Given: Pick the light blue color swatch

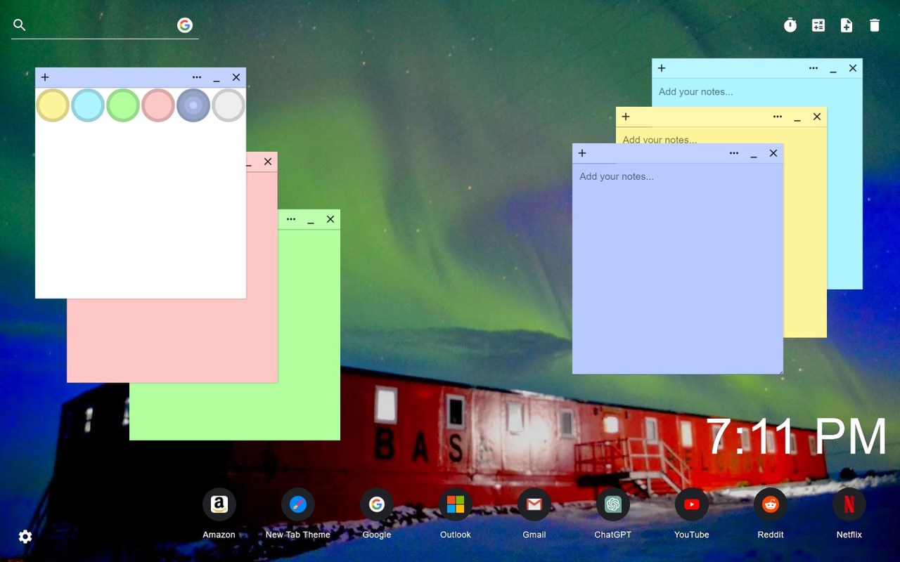Looking at the screenshot, I should click(x=88, y=105).
